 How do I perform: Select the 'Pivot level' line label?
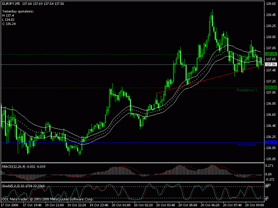point(247,145)
